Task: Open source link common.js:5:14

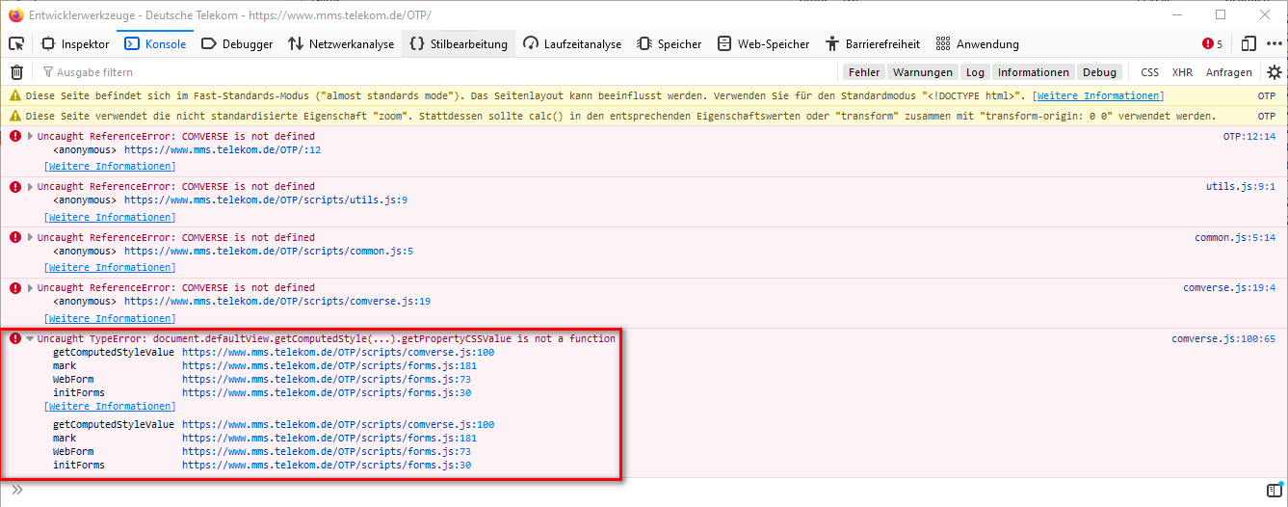Action: [1235, 237]
